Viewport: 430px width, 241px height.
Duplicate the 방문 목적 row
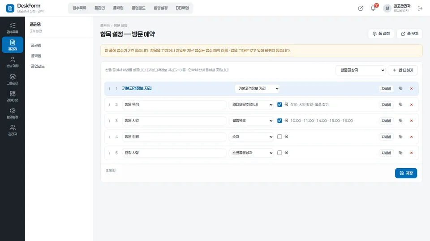pyautogui.click(x=400, y=104)
